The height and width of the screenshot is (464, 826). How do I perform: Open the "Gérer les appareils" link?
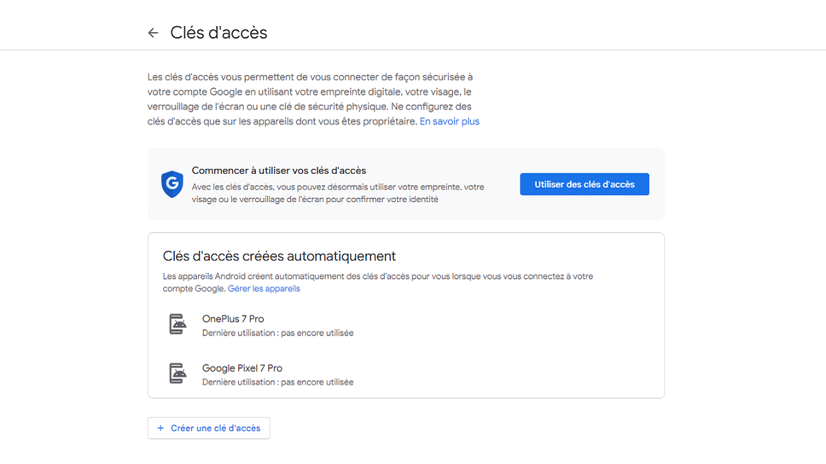coord(264,289)
